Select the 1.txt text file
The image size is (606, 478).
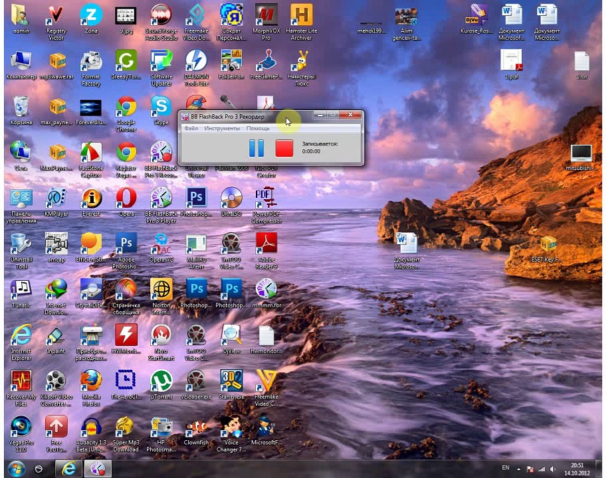tap(581, 65)
